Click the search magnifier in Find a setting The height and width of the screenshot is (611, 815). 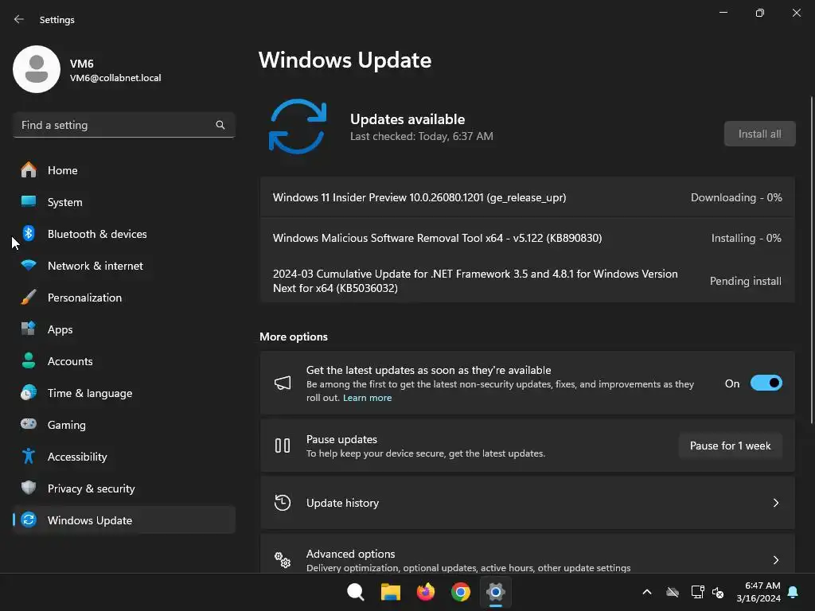pyautogui.click(x=220, y=125)
